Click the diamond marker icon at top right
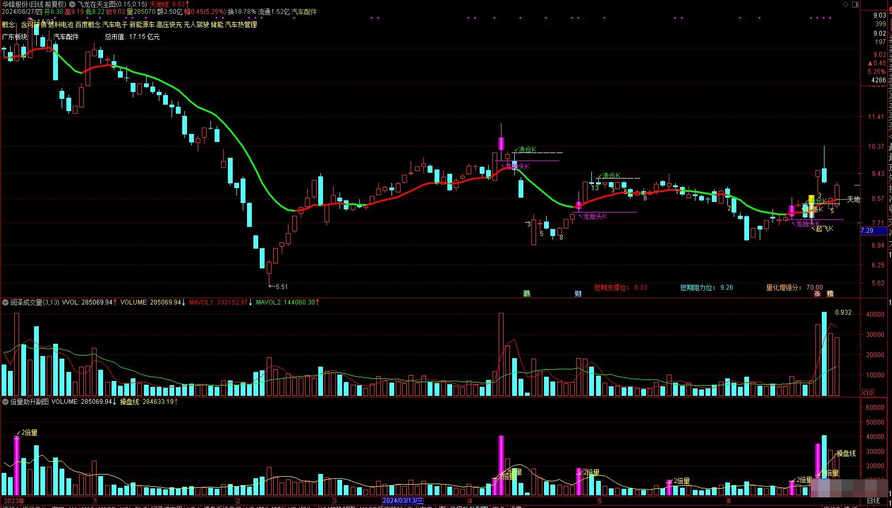This screenshot has width=892, height=508. click(846, 4)
